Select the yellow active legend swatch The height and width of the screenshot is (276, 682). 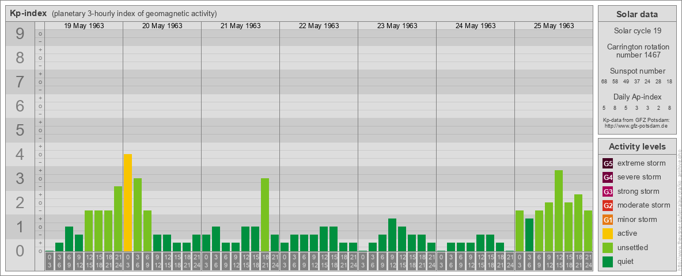coord(608,233)
